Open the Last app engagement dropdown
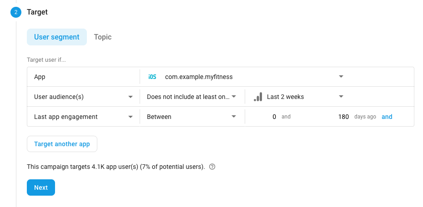Viewport: 423px width, 207px height. point(83,117)
